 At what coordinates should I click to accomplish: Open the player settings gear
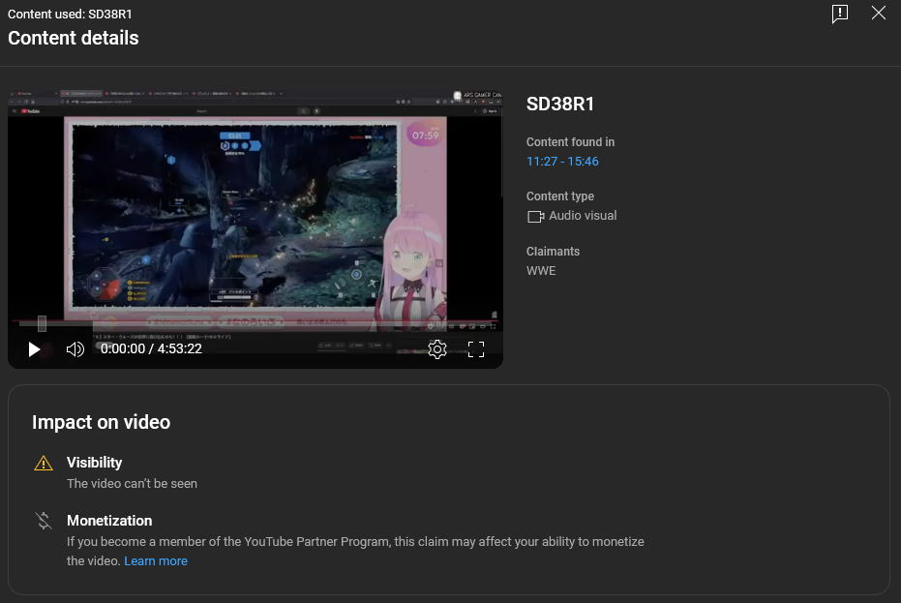click(x=436, y=349)
